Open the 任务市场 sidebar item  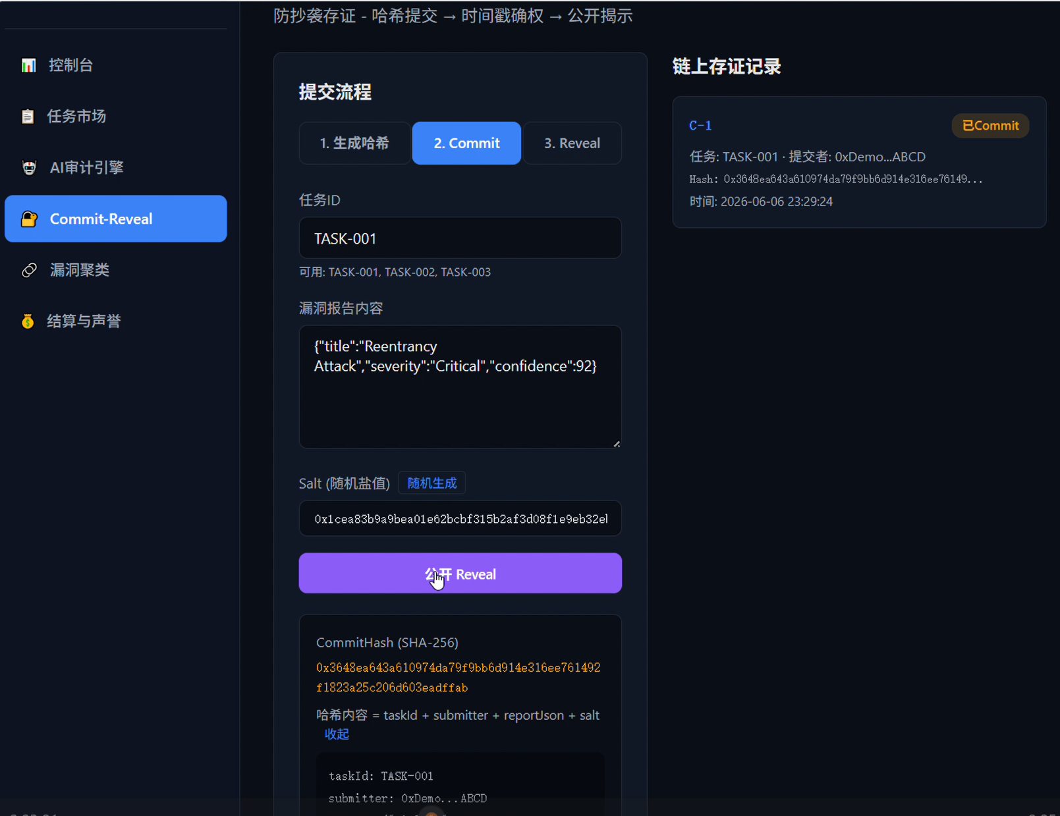[x=116, y=117]
